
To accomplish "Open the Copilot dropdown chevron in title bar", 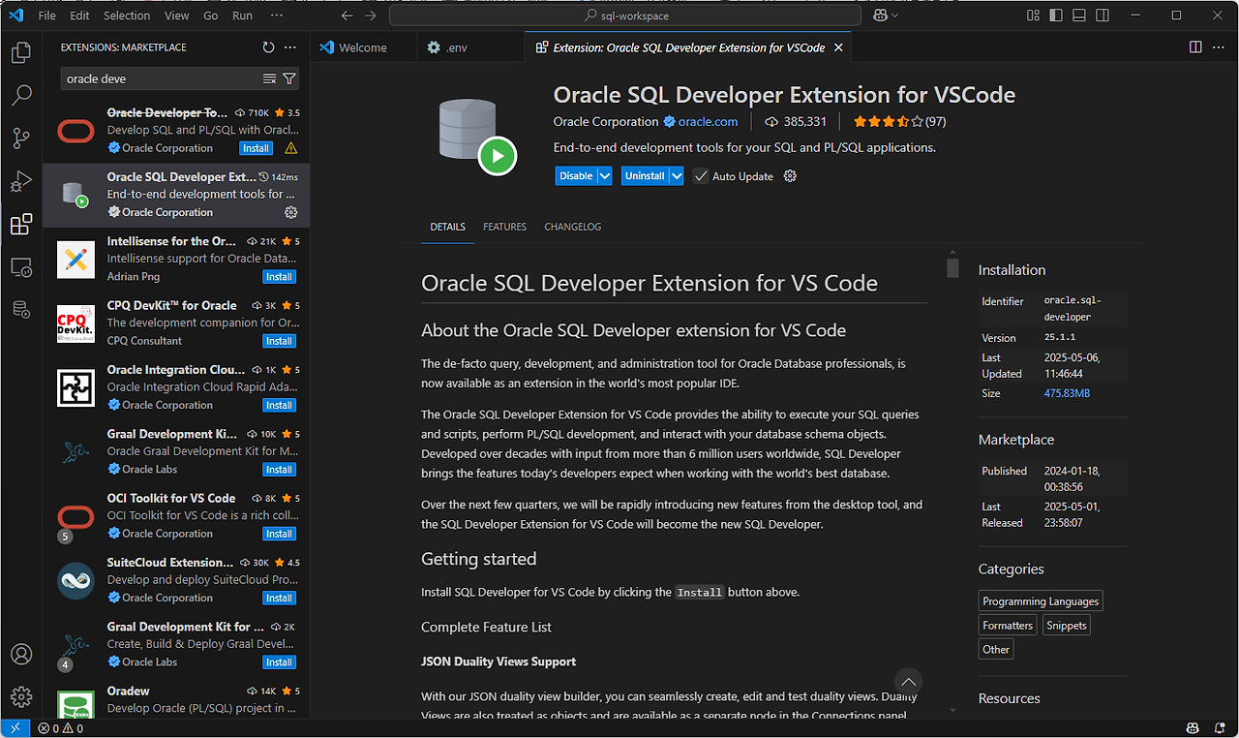I will click(x=894, y=15).
